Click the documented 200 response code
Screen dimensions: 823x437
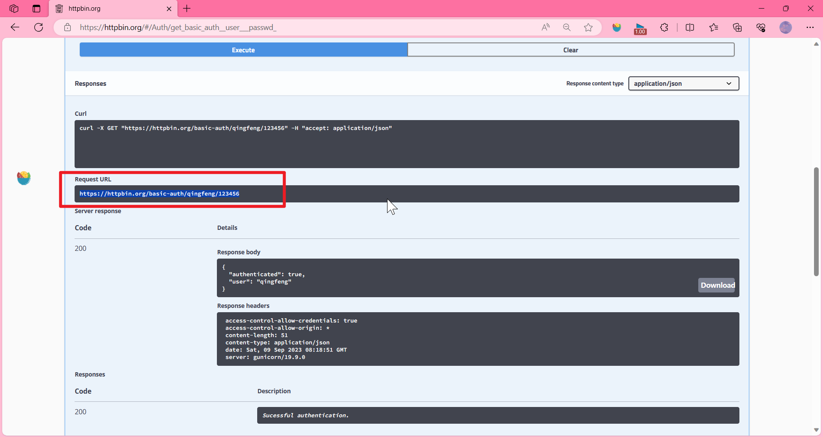tap(81, 412)
